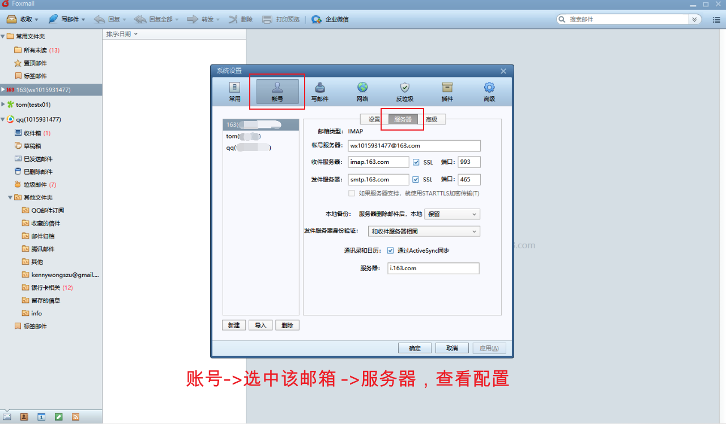This screenshot has width=726, height=424.
Task: Click the 回复全部 reply all icon
Action: coord(140,19)
